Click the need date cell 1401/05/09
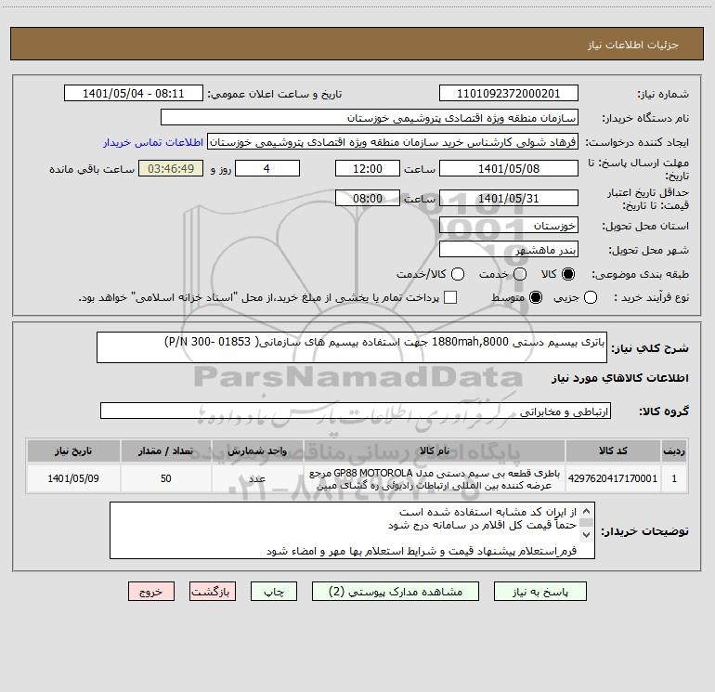 point(73,478)
